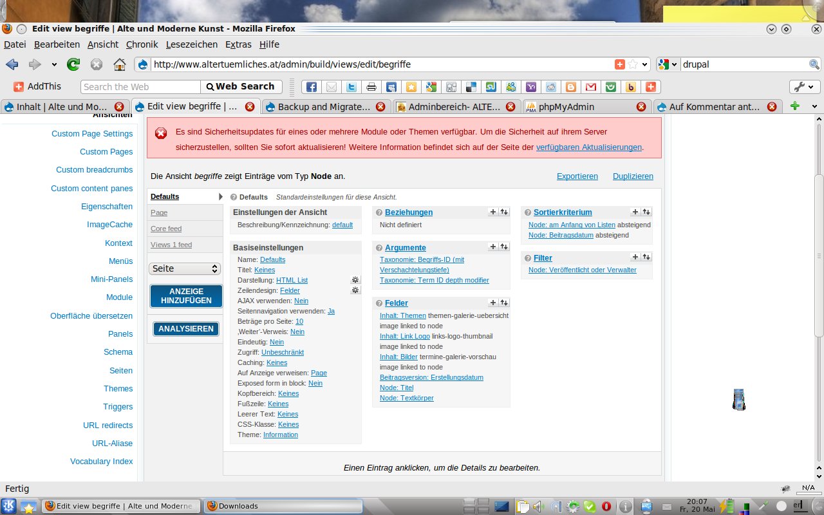Click the add icon beside Beziehungen
Screen dimensions: 824x515
pos(493,212)
